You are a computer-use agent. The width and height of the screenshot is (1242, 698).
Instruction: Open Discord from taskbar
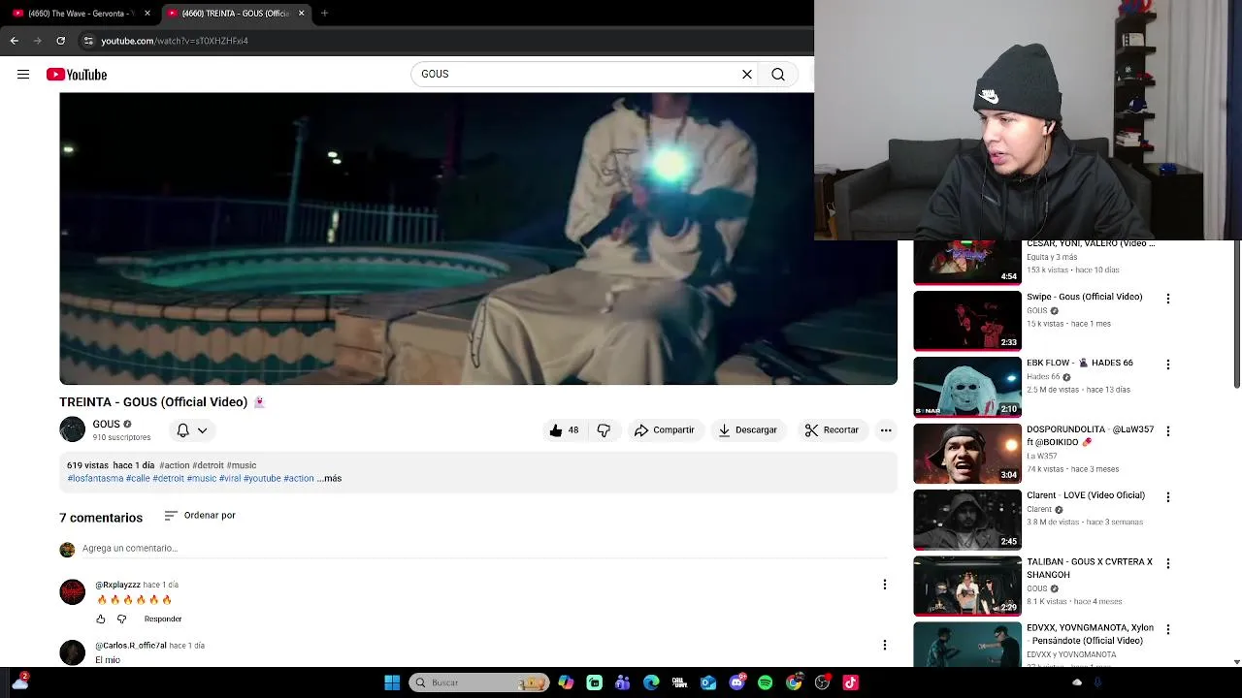tap(736, 682)
